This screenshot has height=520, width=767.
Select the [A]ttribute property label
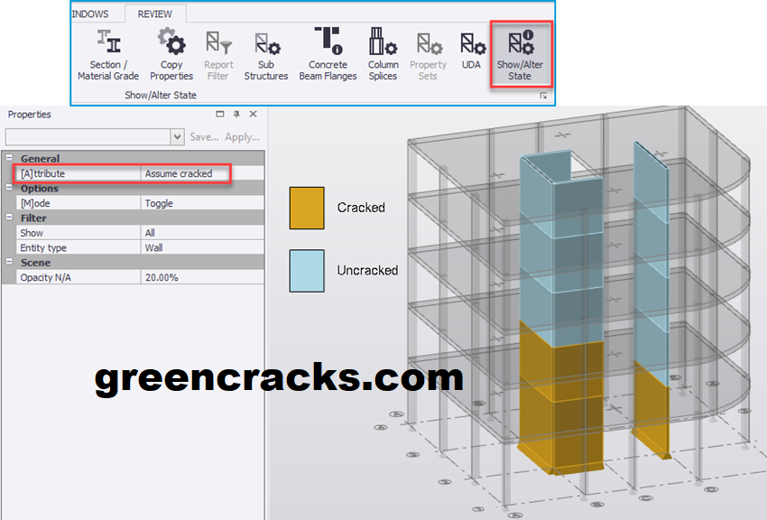(x=42, y=173)
